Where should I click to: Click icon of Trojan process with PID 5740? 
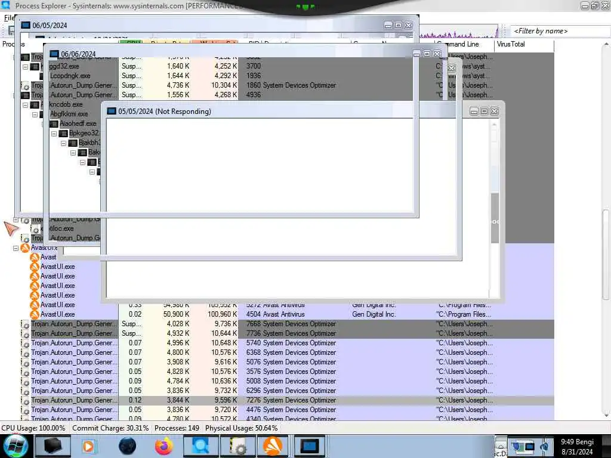(x=25, y=343)
